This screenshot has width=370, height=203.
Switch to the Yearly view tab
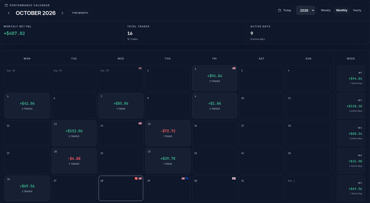tap(357, 10)
